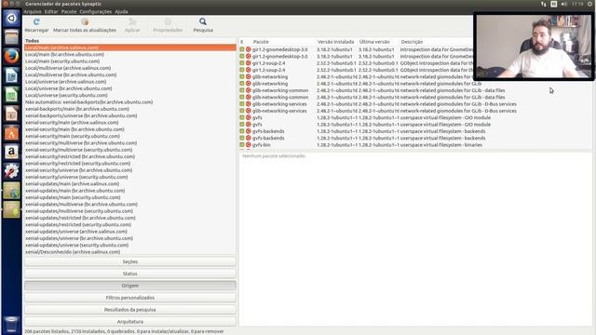Select xenial-backports/universe (br.archive.ubuntu.com)
The height and width of the screenshot is (335, 596).
coord(130,115)
